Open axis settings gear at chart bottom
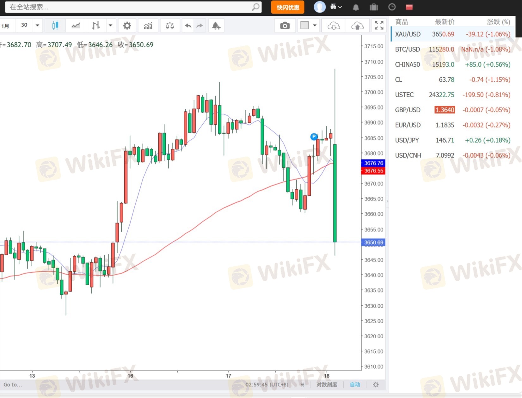The height and width of the screenshot is (398, 522). (x=376, y=384)
